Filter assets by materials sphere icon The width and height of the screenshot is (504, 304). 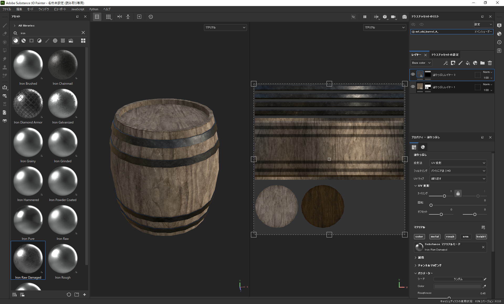click(16, 41)
